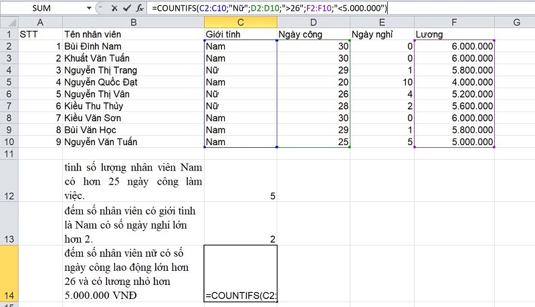Viewport: 535px width, 307px height.
Task: Click Ngày công value 20 in row 5
Action: [314, 82]
